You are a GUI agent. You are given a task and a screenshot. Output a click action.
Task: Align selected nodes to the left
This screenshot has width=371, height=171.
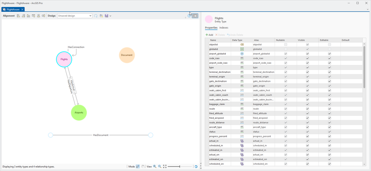point(19,16)
